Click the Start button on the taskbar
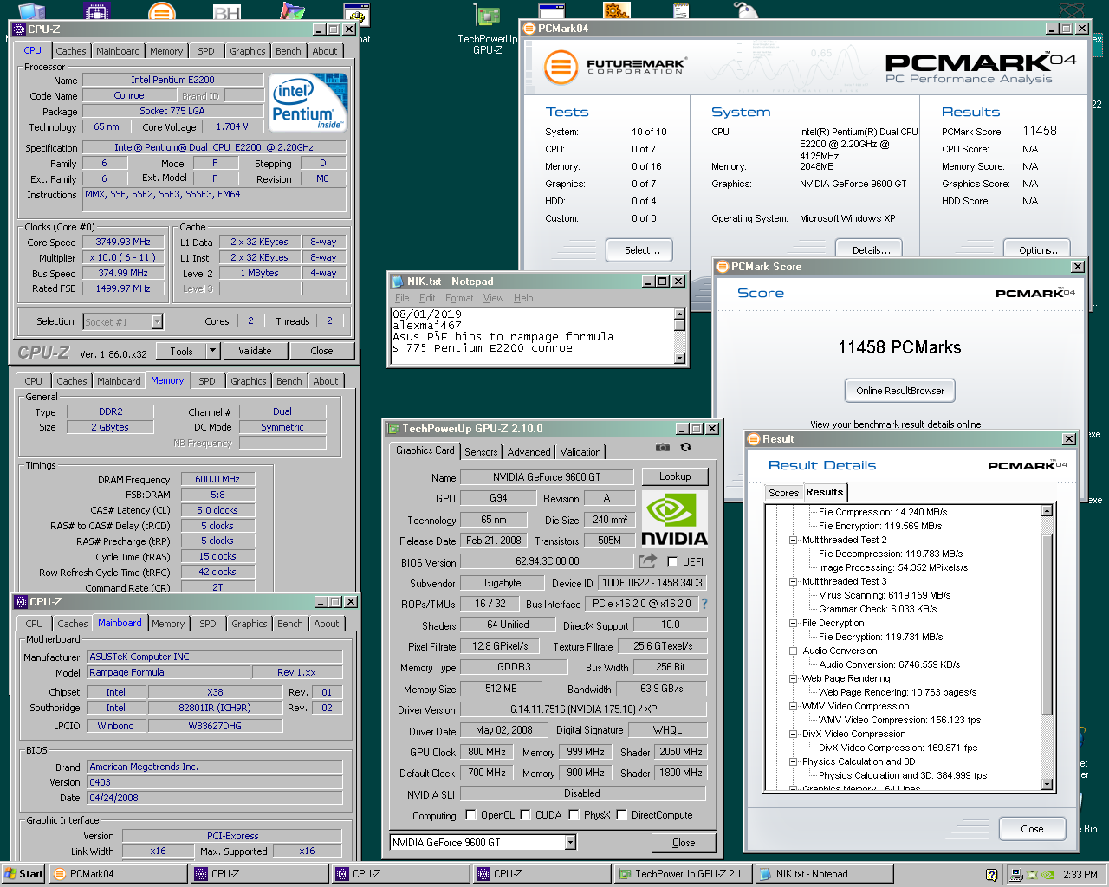The image size is (1109, 887). point(23,874)
